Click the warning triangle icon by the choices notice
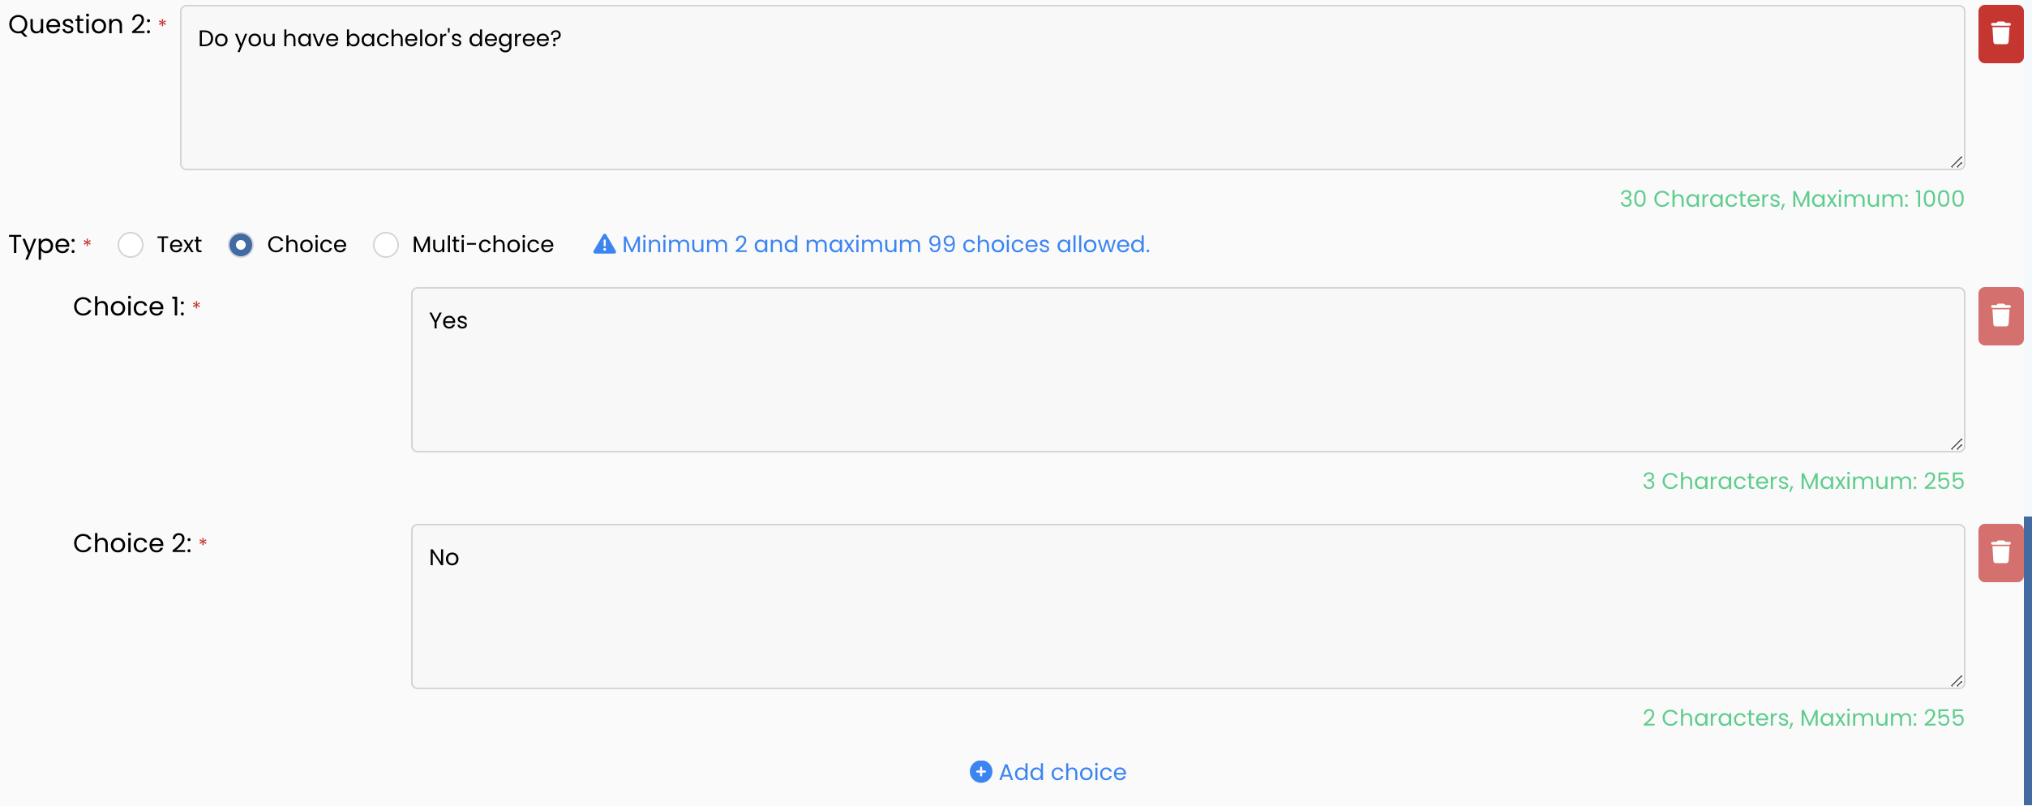 [x=604, y=244]
